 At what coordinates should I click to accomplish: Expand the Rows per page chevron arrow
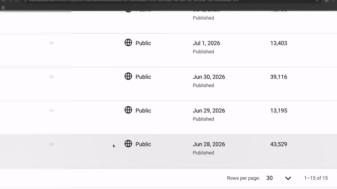(x=288, y=178)
